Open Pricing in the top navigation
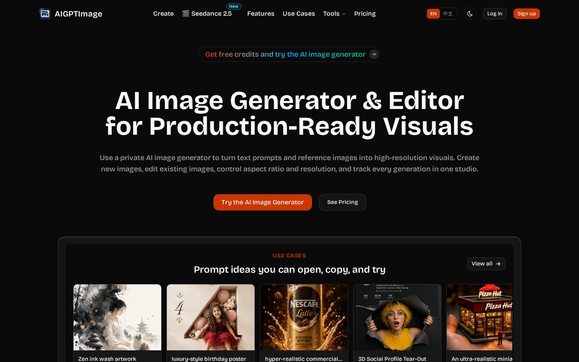579x362 pixels. coord(365,14)
